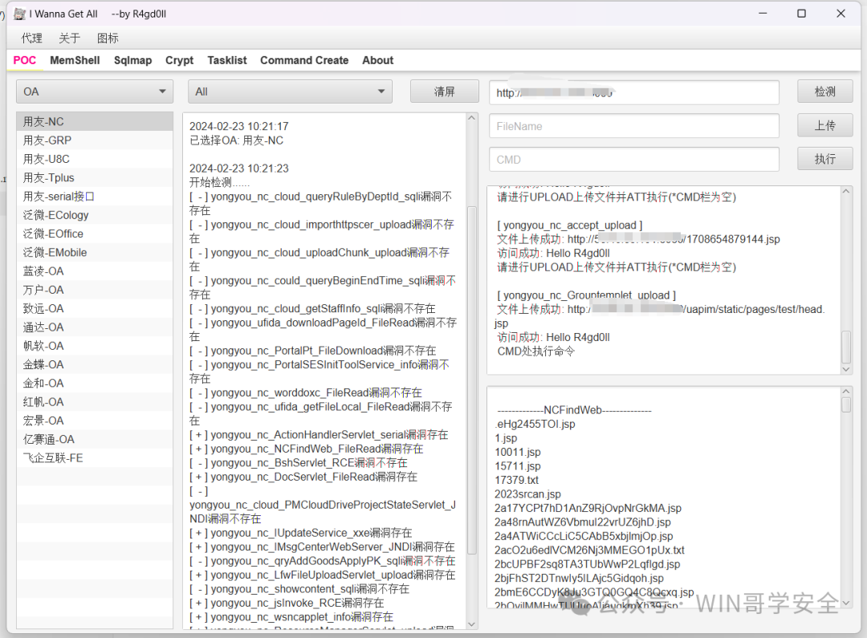Click the detection log scroll-up arrow
This screenshot has height=638, width=867.
coord(472,118)
